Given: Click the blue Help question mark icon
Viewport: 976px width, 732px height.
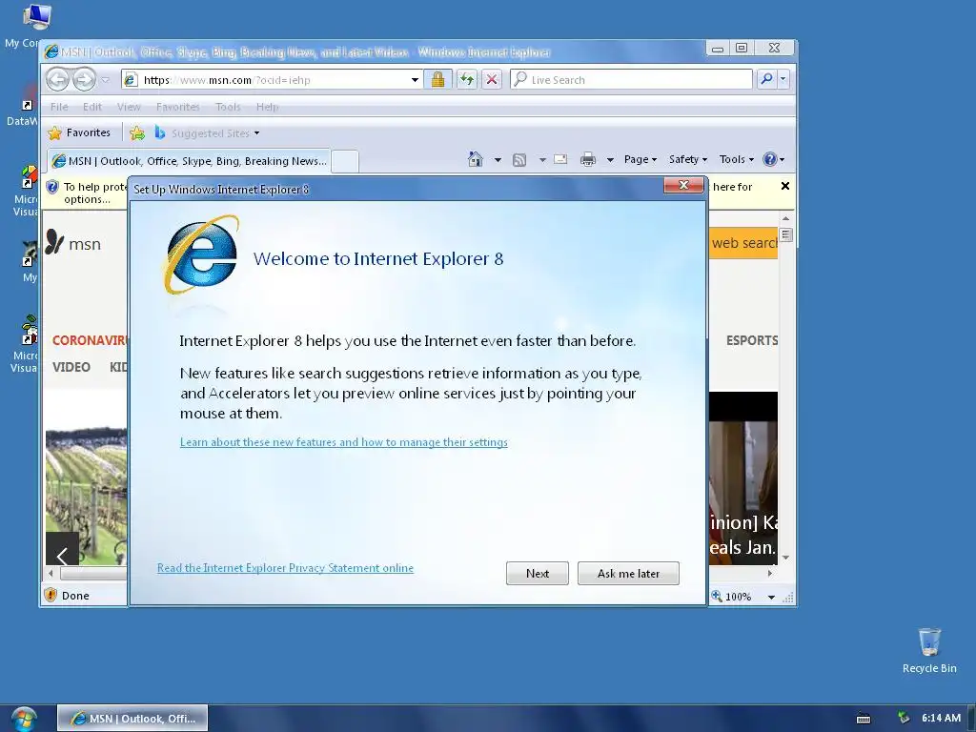Looking at the screenshot, I should pos(769,159).
